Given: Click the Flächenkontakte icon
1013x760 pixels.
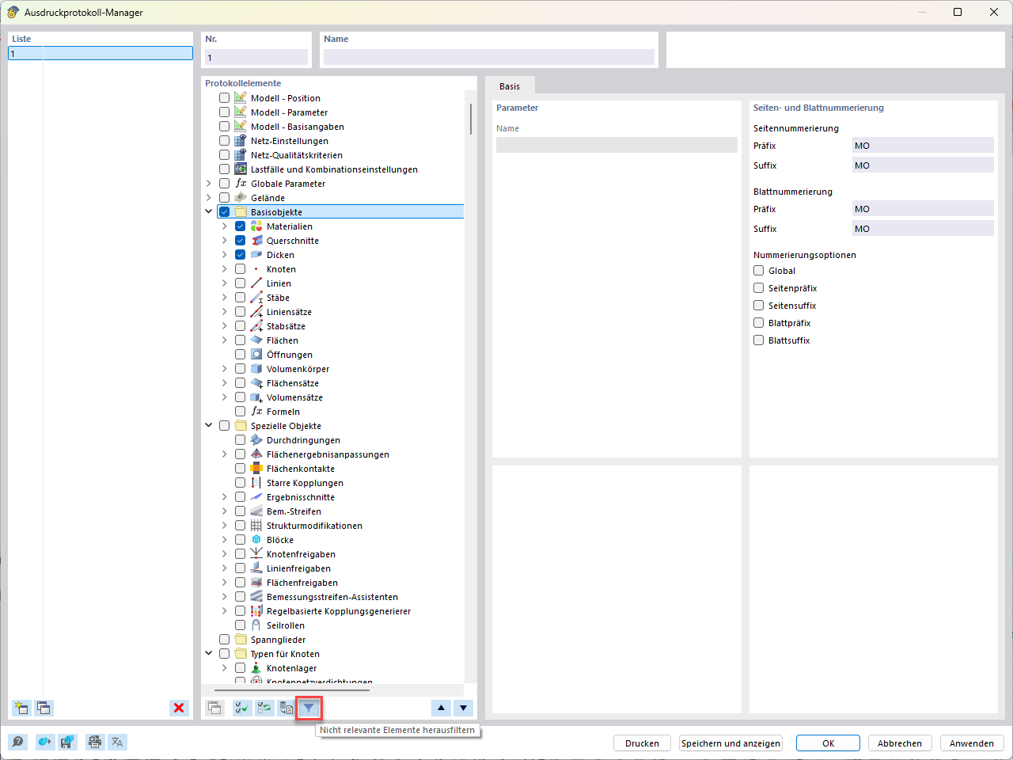Looking at the screenshot, I should [x=256, y=469].
